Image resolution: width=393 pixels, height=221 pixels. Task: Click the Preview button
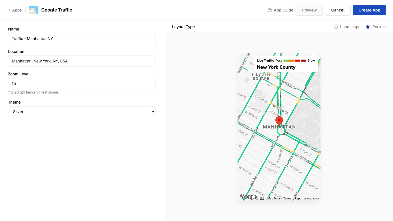click(x=309, y=10)
